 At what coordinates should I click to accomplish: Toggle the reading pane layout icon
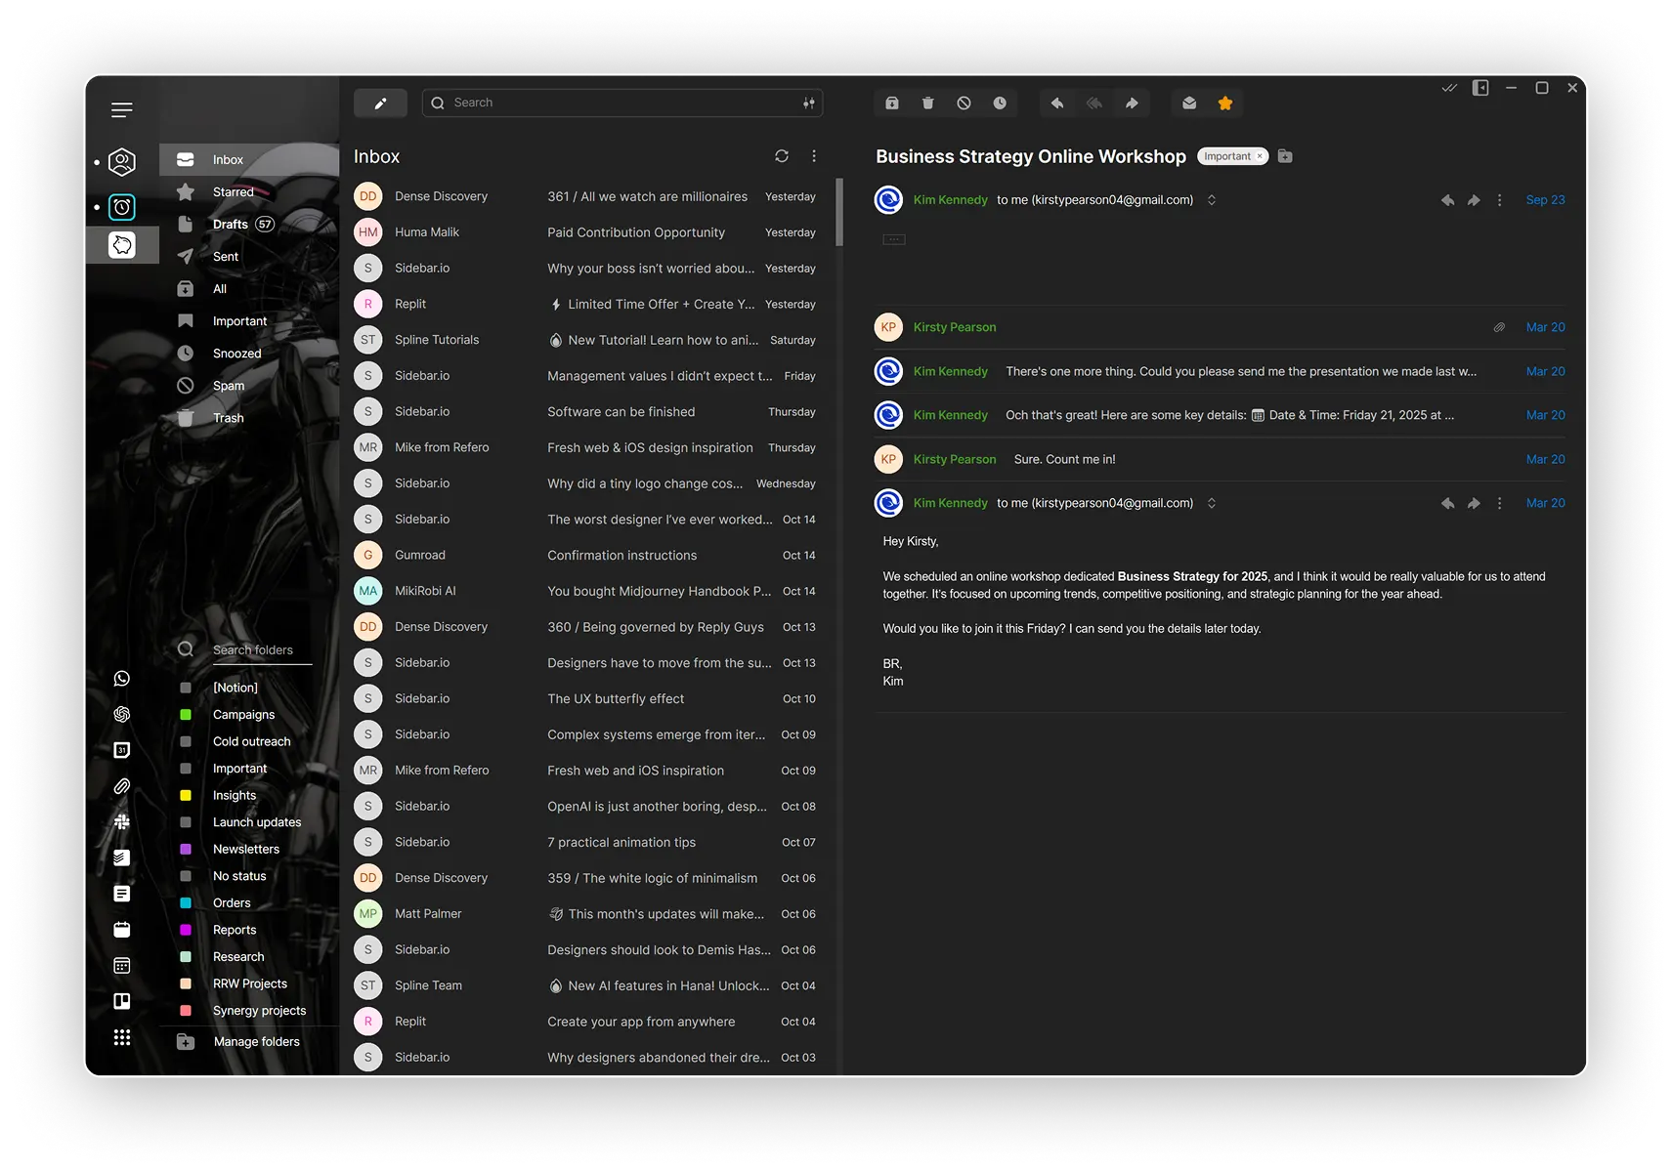(x=1481, y=88)
